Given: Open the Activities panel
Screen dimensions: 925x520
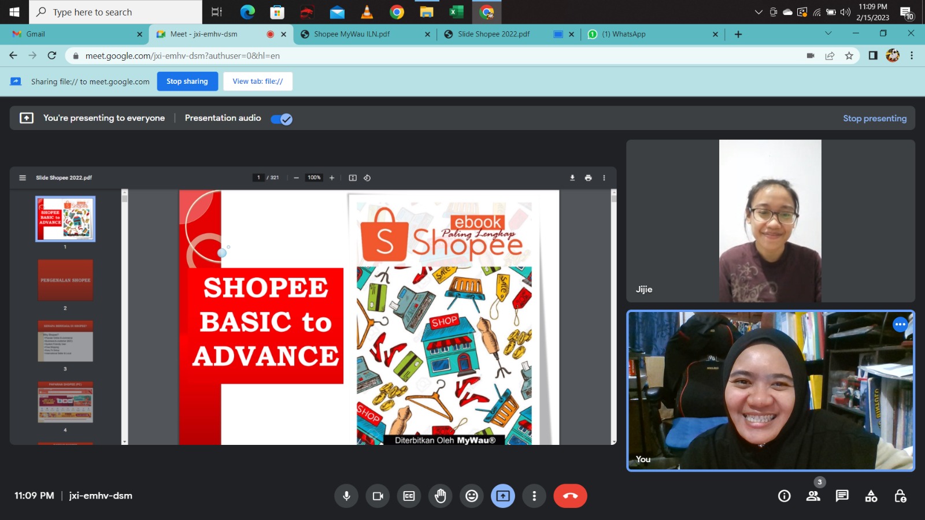Looking at the screenshot, I should tap(871, 496).
